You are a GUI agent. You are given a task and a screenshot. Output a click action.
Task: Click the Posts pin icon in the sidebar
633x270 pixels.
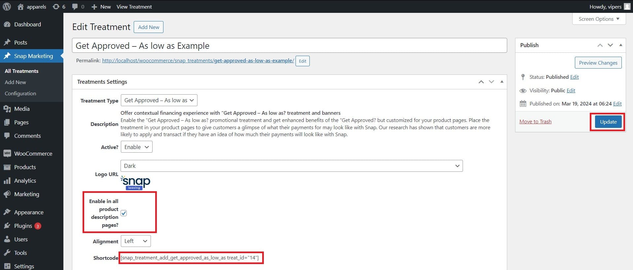(7, 43)
